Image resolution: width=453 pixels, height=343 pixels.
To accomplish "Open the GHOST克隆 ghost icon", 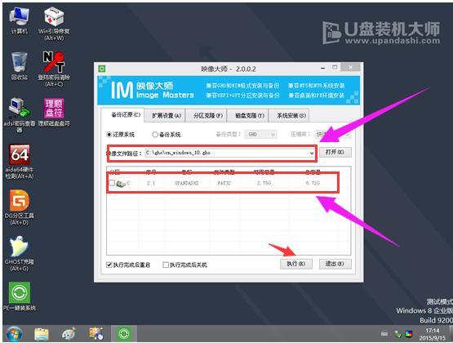I will 19,254.
